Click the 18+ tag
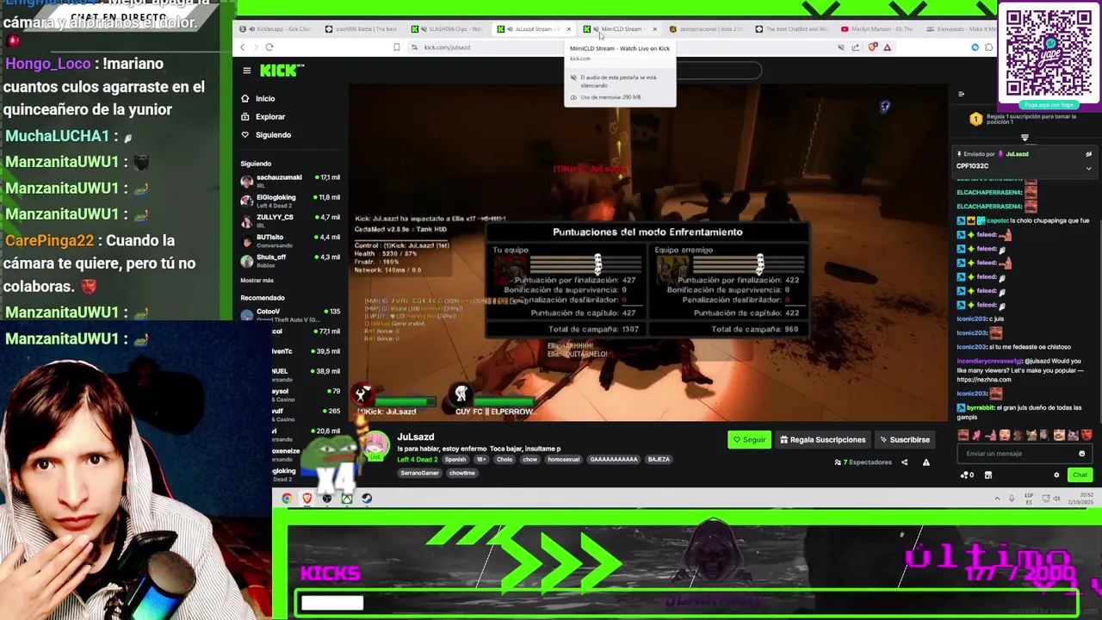 pos(480,459)
